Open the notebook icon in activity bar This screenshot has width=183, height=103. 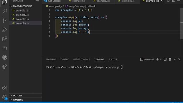pos(5,48)
